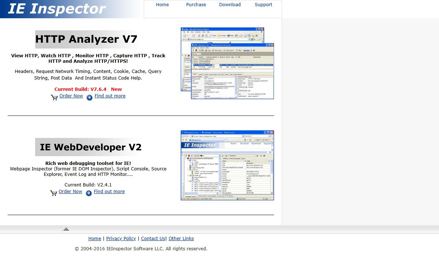Image resolution: width=439 pixels, height=270 pixels.
Task: Open Find out more for IE WebDeveloper V2
Action: tap(109, 192)
